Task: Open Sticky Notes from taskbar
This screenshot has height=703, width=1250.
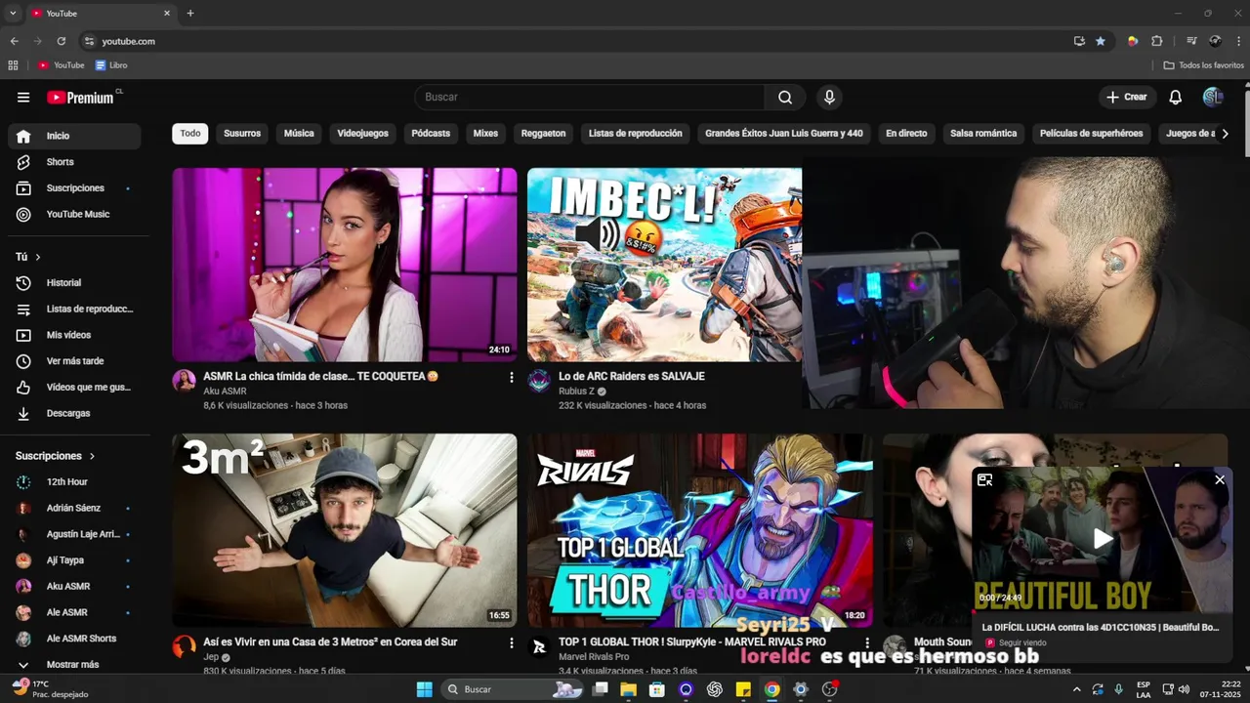Action: [x=743, y=689]
